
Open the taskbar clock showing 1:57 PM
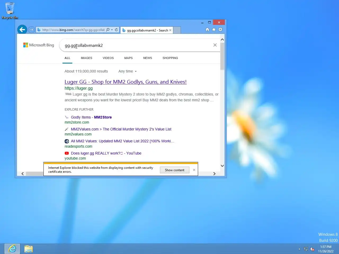326,249
